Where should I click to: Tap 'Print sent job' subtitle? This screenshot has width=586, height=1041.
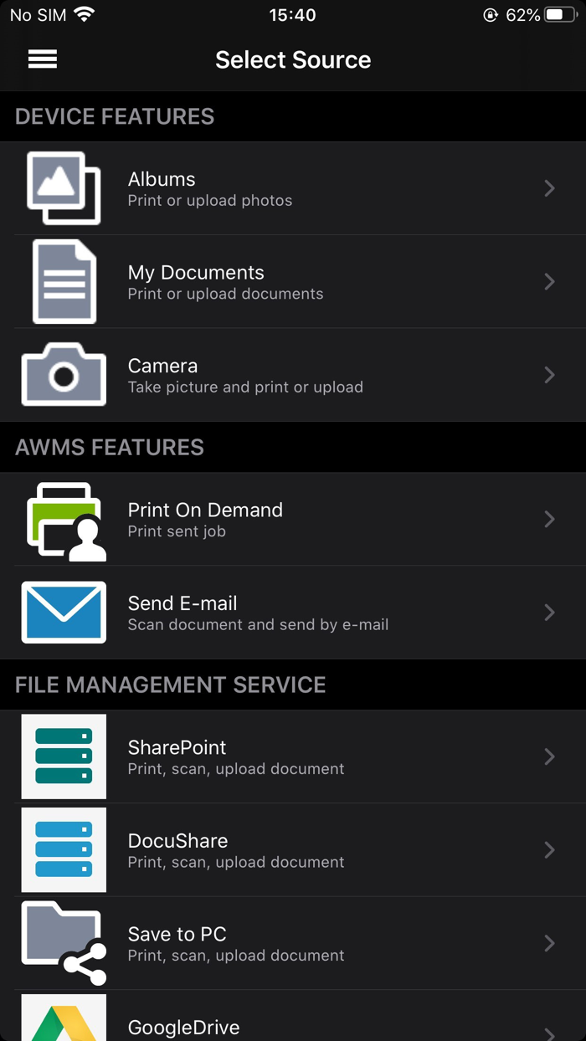pyautogui.click(x=177, y=531)
